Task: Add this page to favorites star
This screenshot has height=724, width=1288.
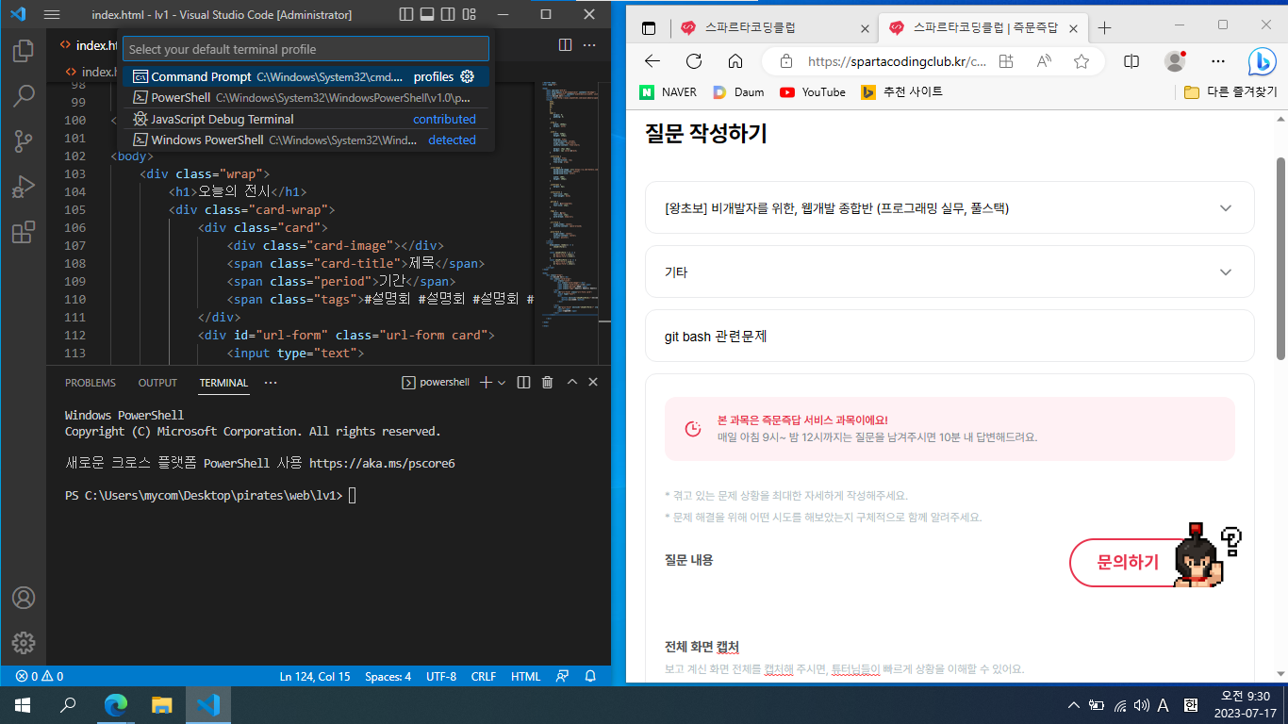Action: (x=1082, y=61)
